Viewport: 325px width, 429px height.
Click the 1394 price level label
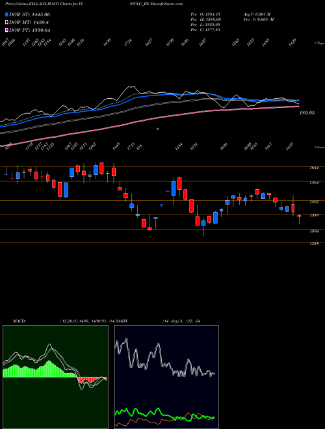click(314, 231)
